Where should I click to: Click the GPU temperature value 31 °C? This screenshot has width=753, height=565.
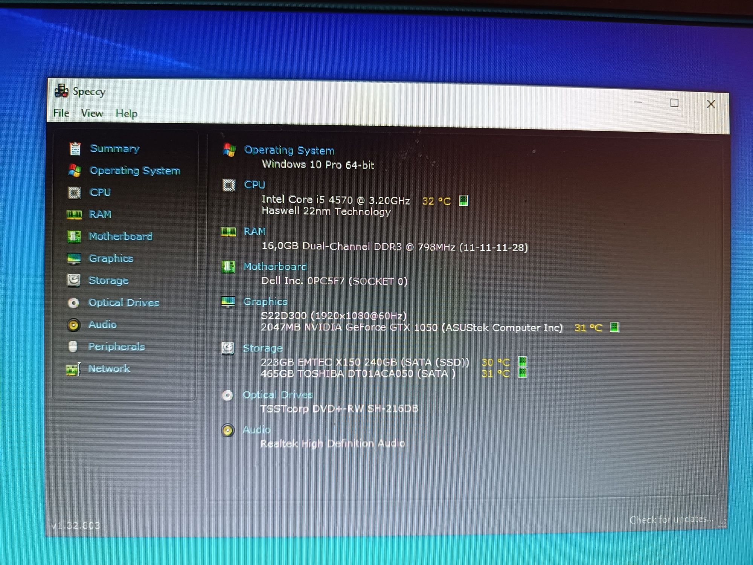(588, 328)
